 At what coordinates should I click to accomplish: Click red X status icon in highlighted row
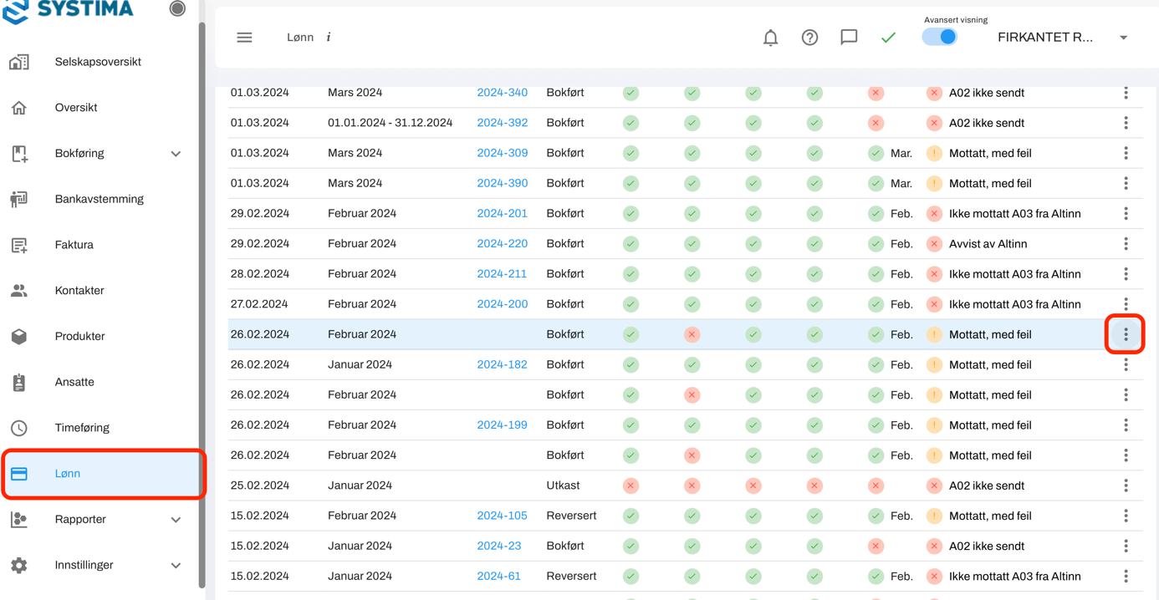click(692, 334)
